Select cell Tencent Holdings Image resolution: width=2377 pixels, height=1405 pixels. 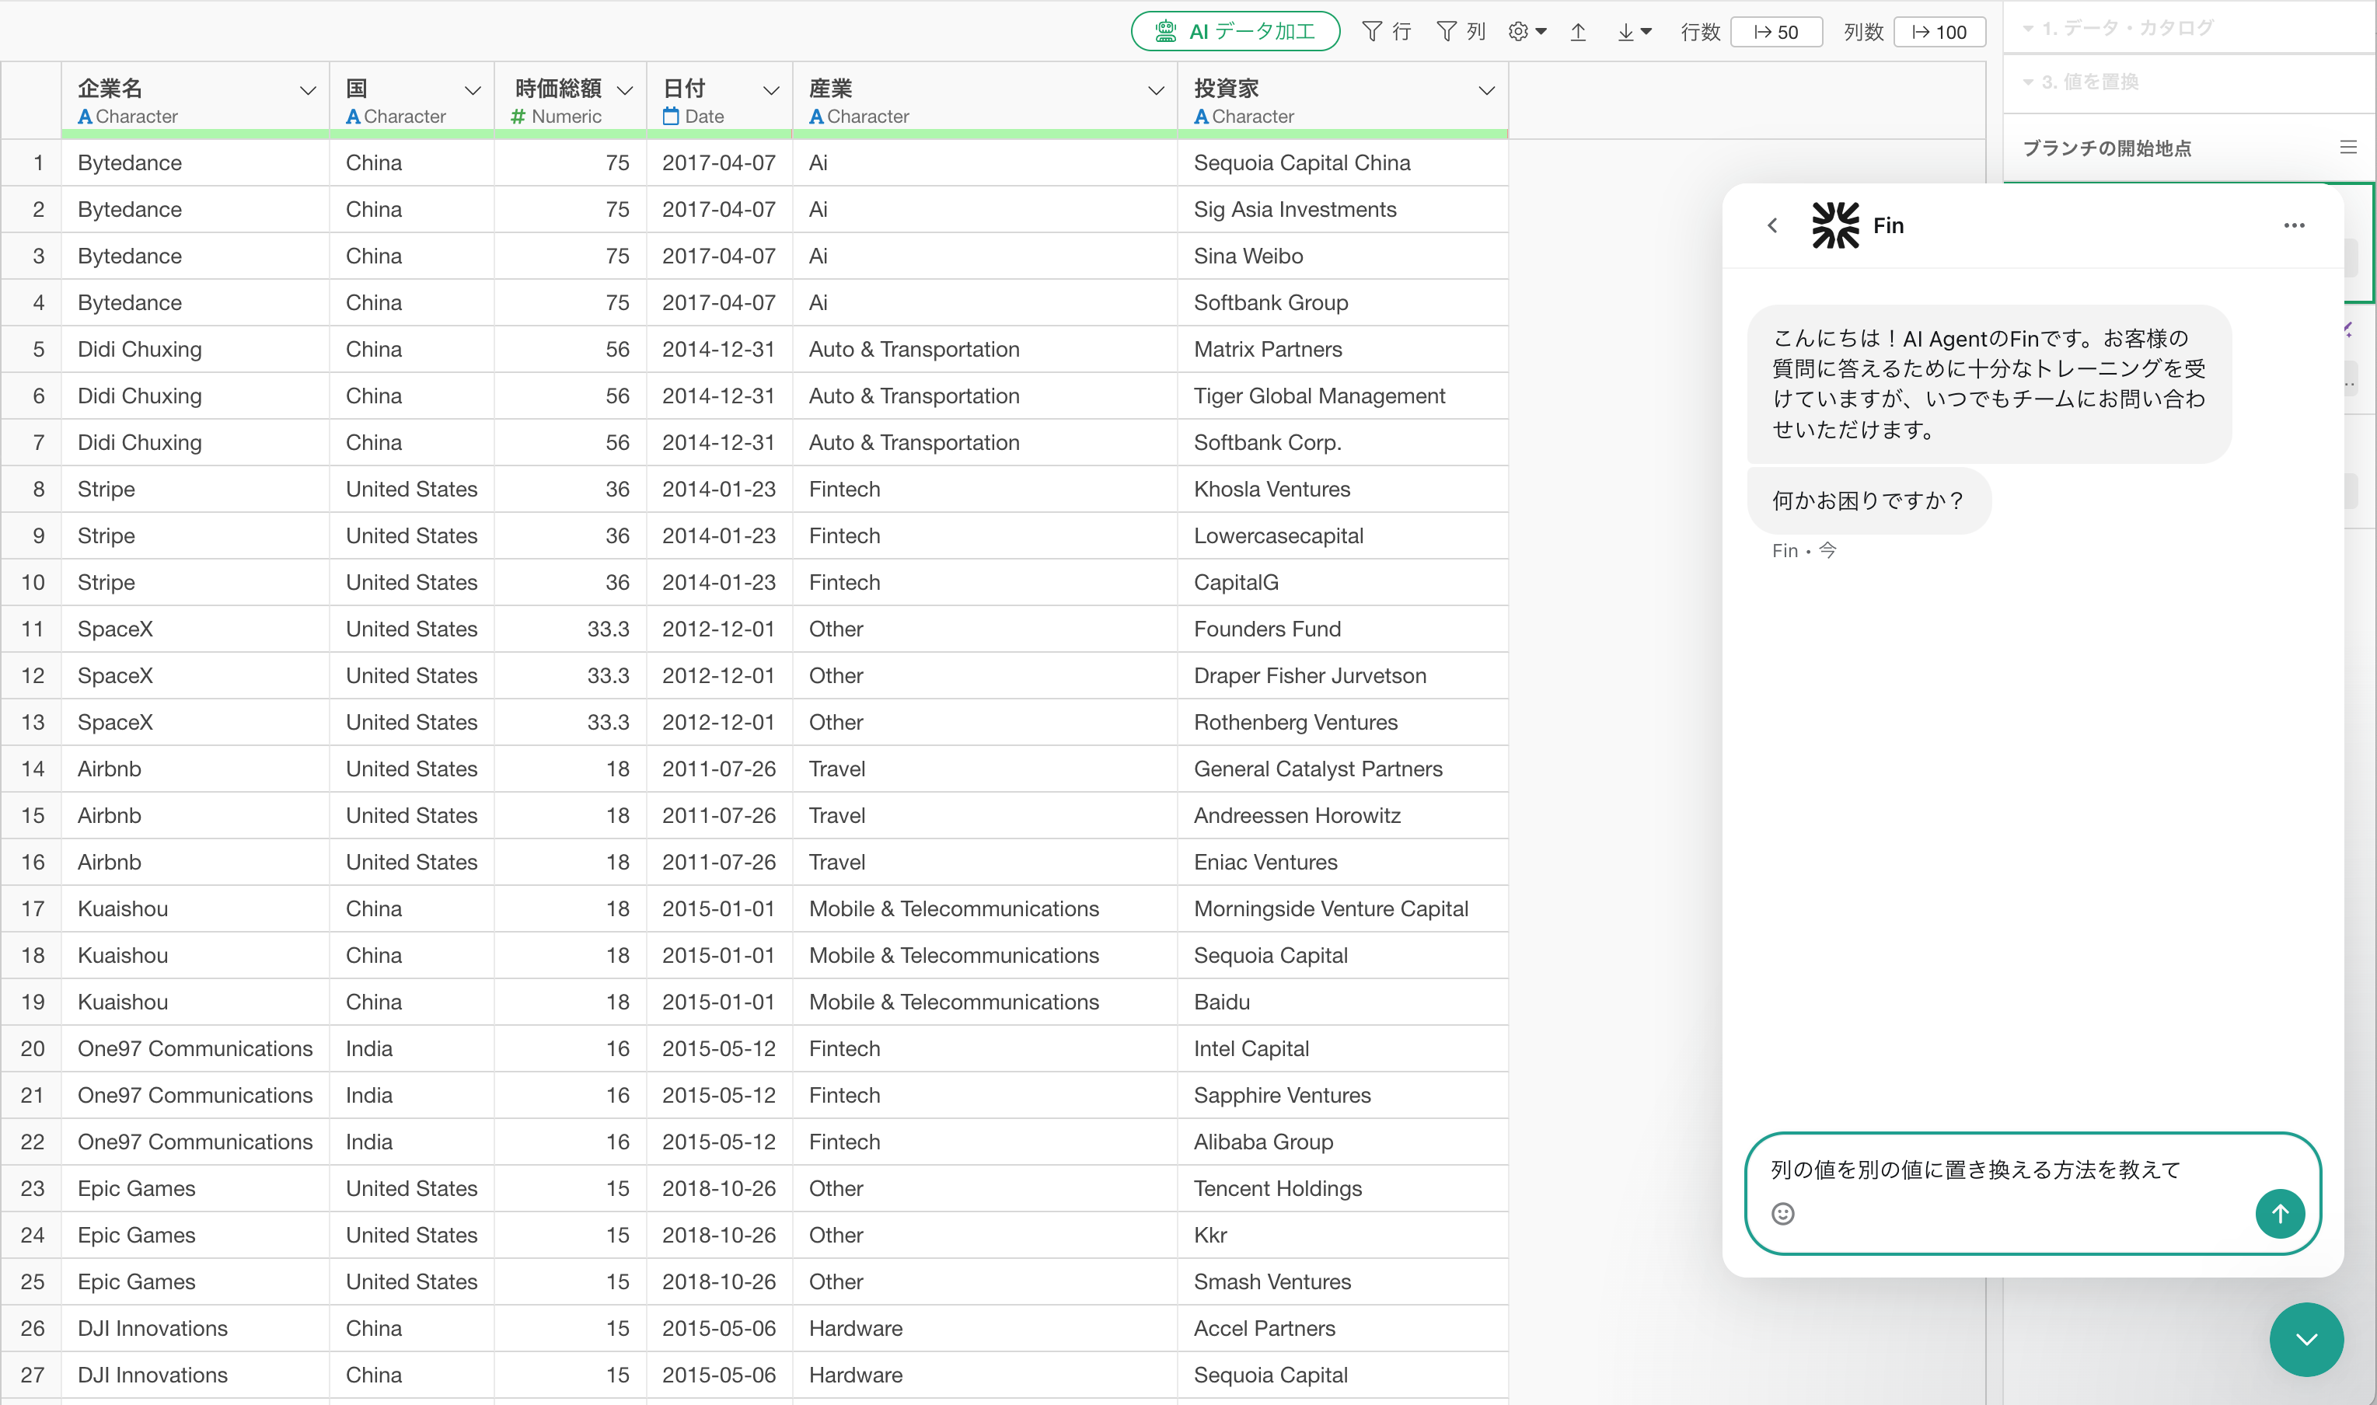1342,1188
